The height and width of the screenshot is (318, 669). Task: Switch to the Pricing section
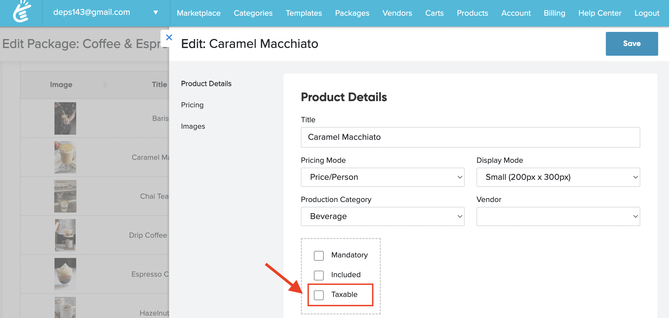tap(192, 105)
